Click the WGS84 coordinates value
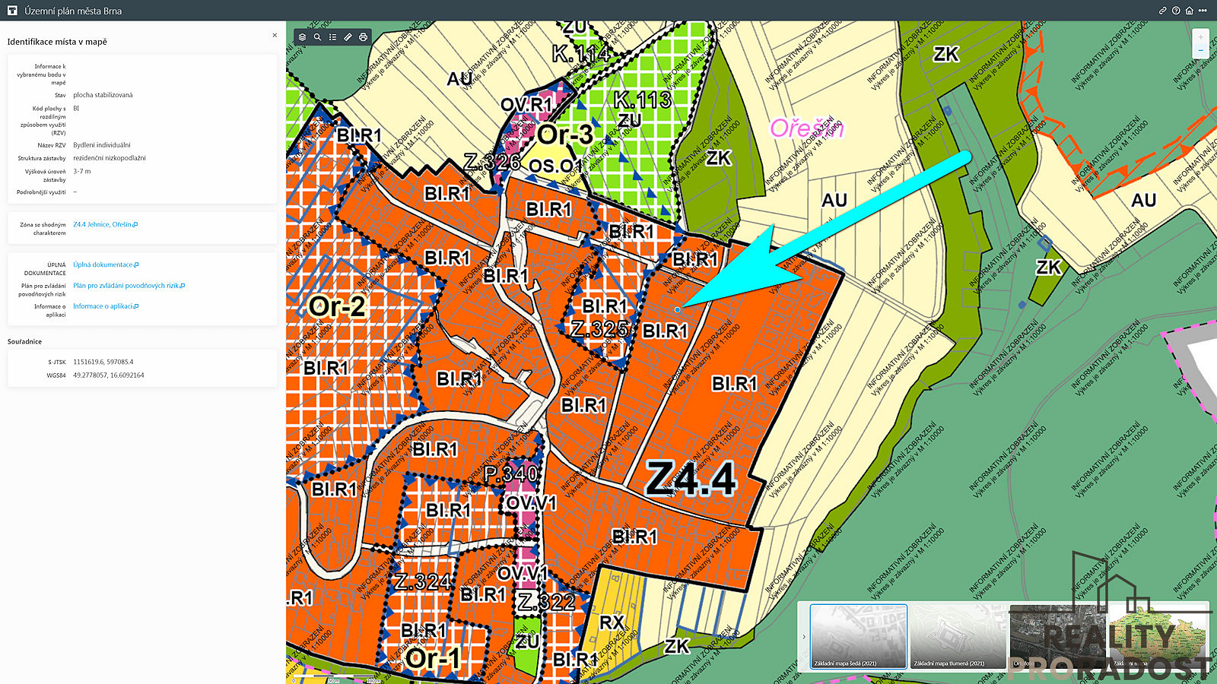 tap(108, 375)
